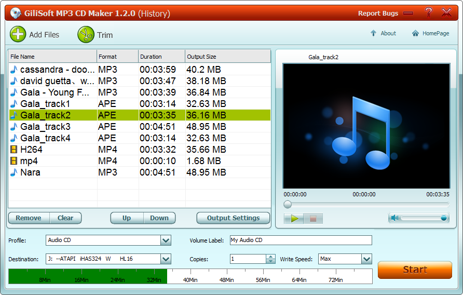463x295 pixels.
Task: Mute audio with the speaker icon
Action: pyautogui.click(x=396, y=218)
